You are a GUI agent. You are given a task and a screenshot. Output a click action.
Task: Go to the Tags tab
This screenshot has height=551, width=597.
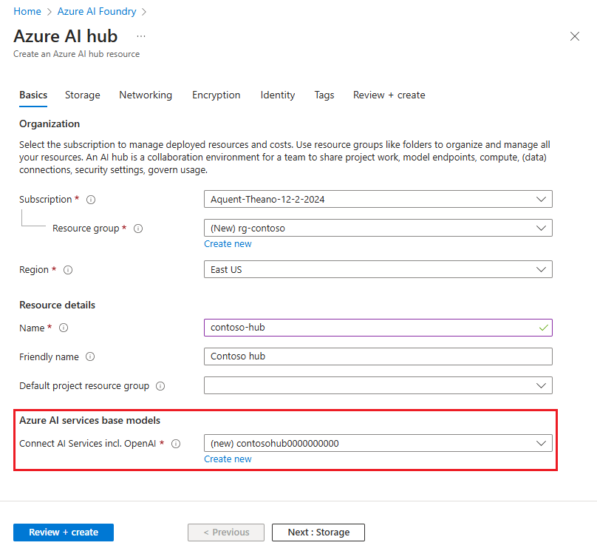(x=324, y=95)
